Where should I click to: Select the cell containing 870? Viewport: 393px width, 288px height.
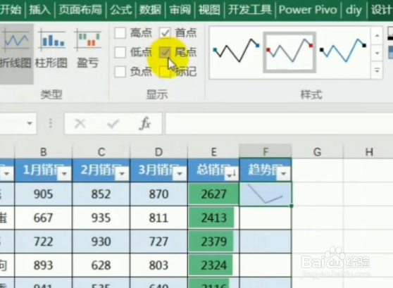158,194
